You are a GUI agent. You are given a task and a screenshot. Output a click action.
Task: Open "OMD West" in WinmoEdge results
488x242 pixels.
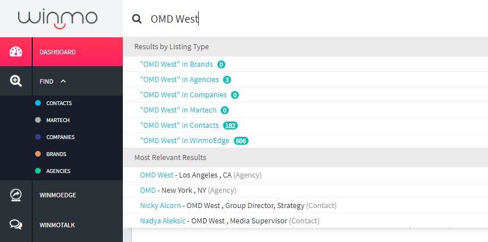[185, 140]
